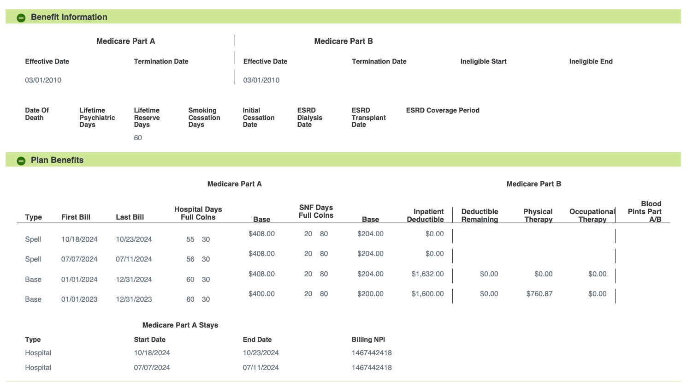The image size is (687, 382).
Task: Select first bill date 01/01/2023
Action: click(79, 299)
